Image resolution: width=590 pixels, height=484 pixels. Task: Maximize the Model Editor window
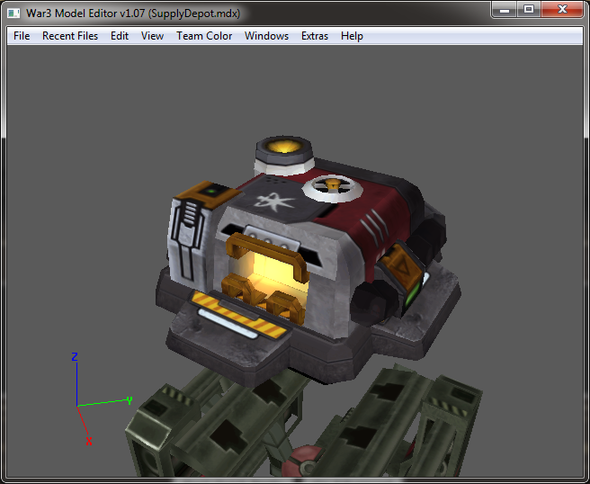point(529,9)
